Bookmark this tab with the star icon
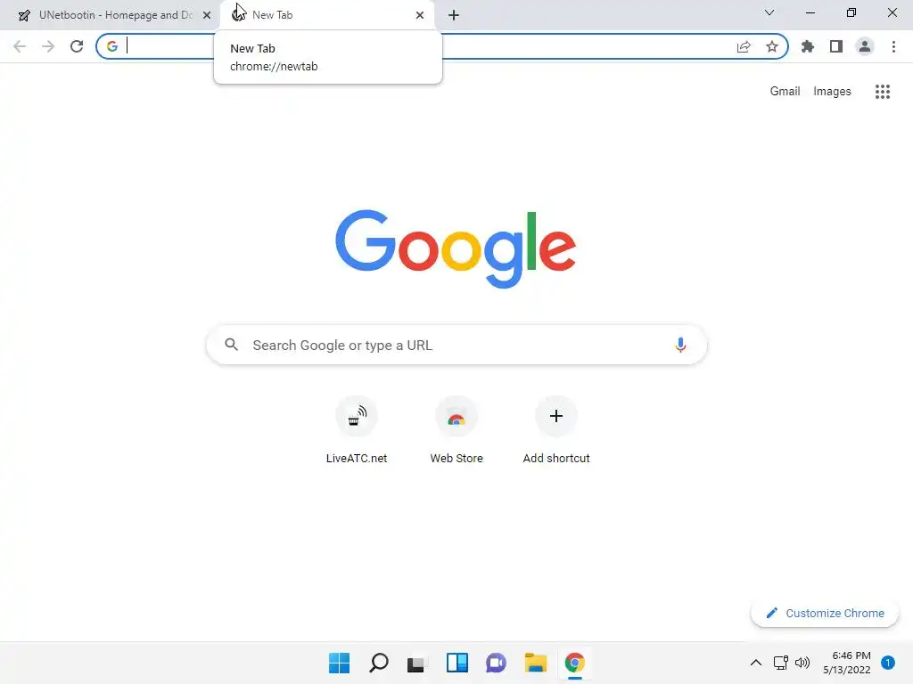This screenshot has height=684, width=913. 772,46
